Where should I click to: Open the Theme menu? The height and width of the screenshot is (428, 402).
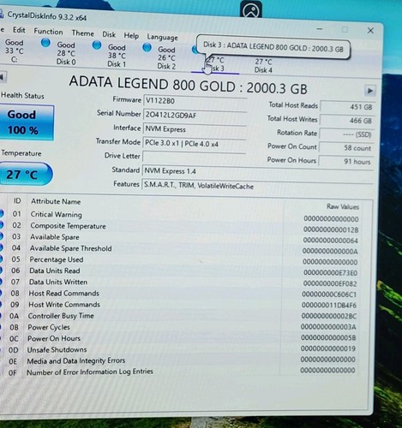pyautogui.click(x=82, y=33)
